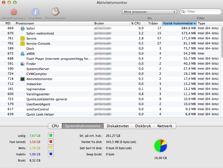This screenshot has height=168, width=223.
Task: Click the red Fast (wired) color swatch
Action: click(51, 142)
